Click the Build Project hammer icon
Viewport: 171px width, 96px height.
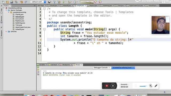(x=55, y=2)
